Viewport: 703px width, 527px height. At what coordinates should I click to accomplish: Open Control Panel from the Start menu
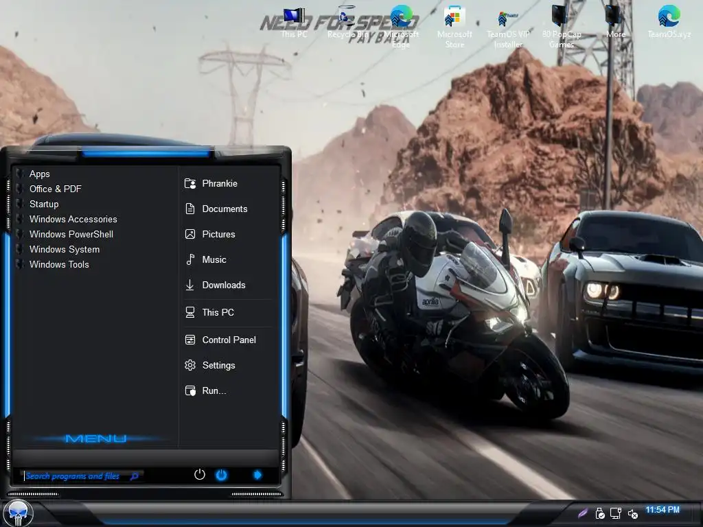229,340
